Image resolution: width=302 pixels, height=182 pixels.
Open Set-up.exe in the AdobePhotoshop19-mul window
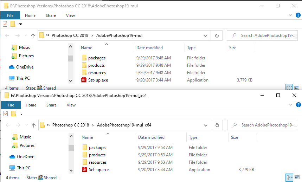pyautogui.click(x=98, y=80)
